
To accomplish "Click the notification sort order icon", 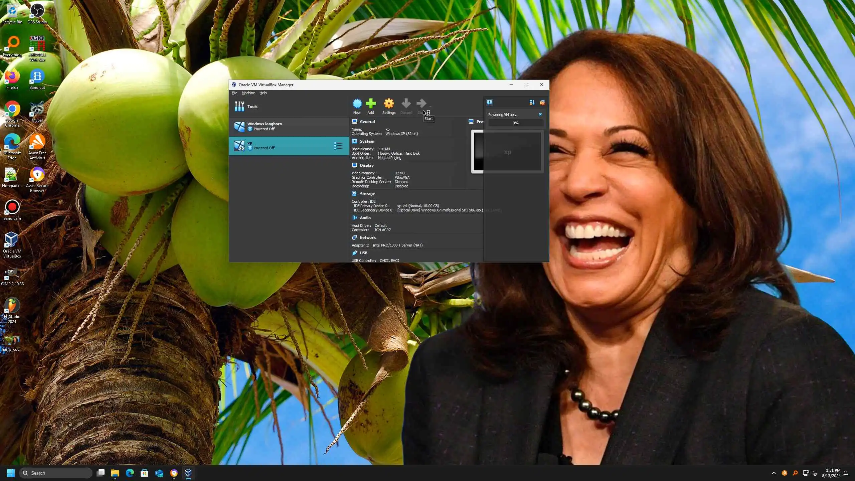I will 532,103.
